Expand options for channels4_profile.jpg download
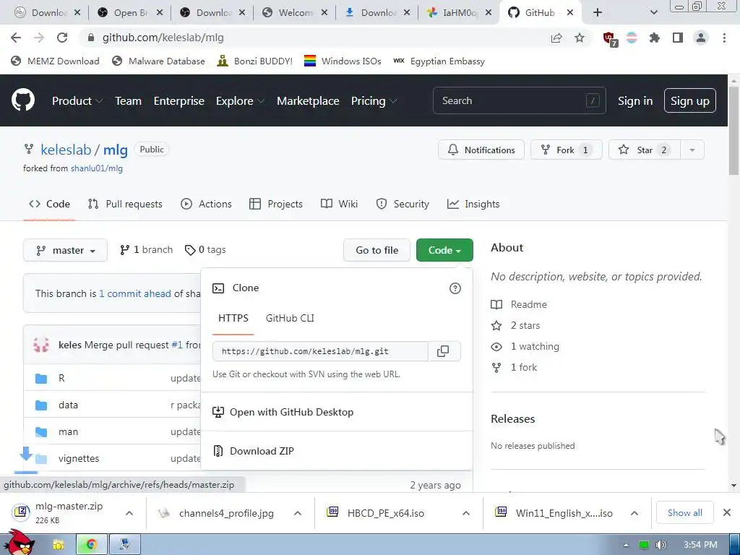The width and height of the screenshot is (740, 555). click(x=297, y=513)
